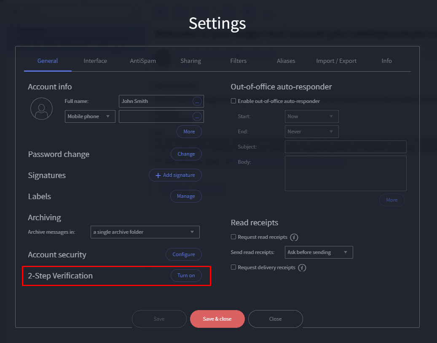Enable out-of-office auto-responder checkbox

coord(233,101)
